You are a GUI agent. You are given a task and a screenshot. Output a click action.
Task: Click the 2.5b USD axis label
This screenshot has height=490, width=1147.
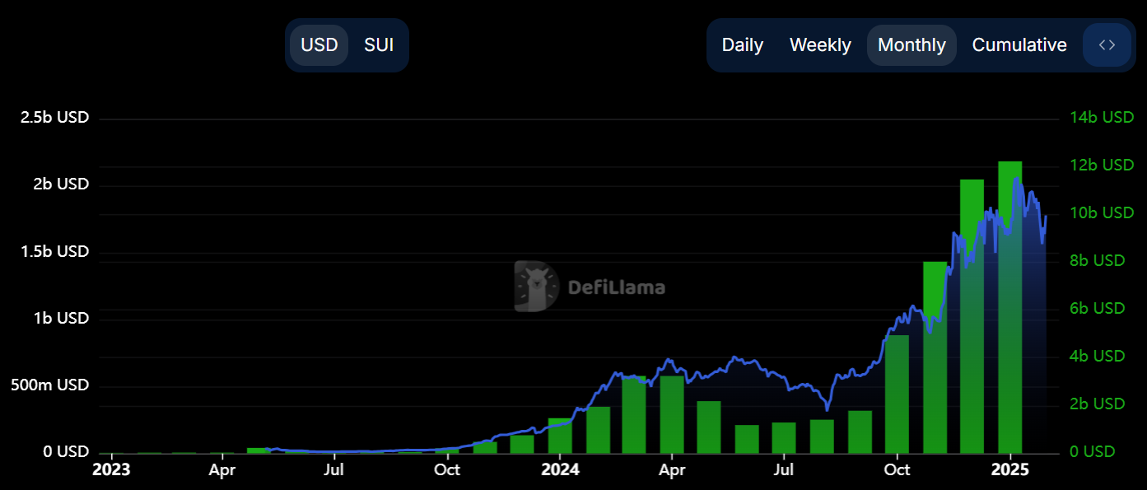54,117
